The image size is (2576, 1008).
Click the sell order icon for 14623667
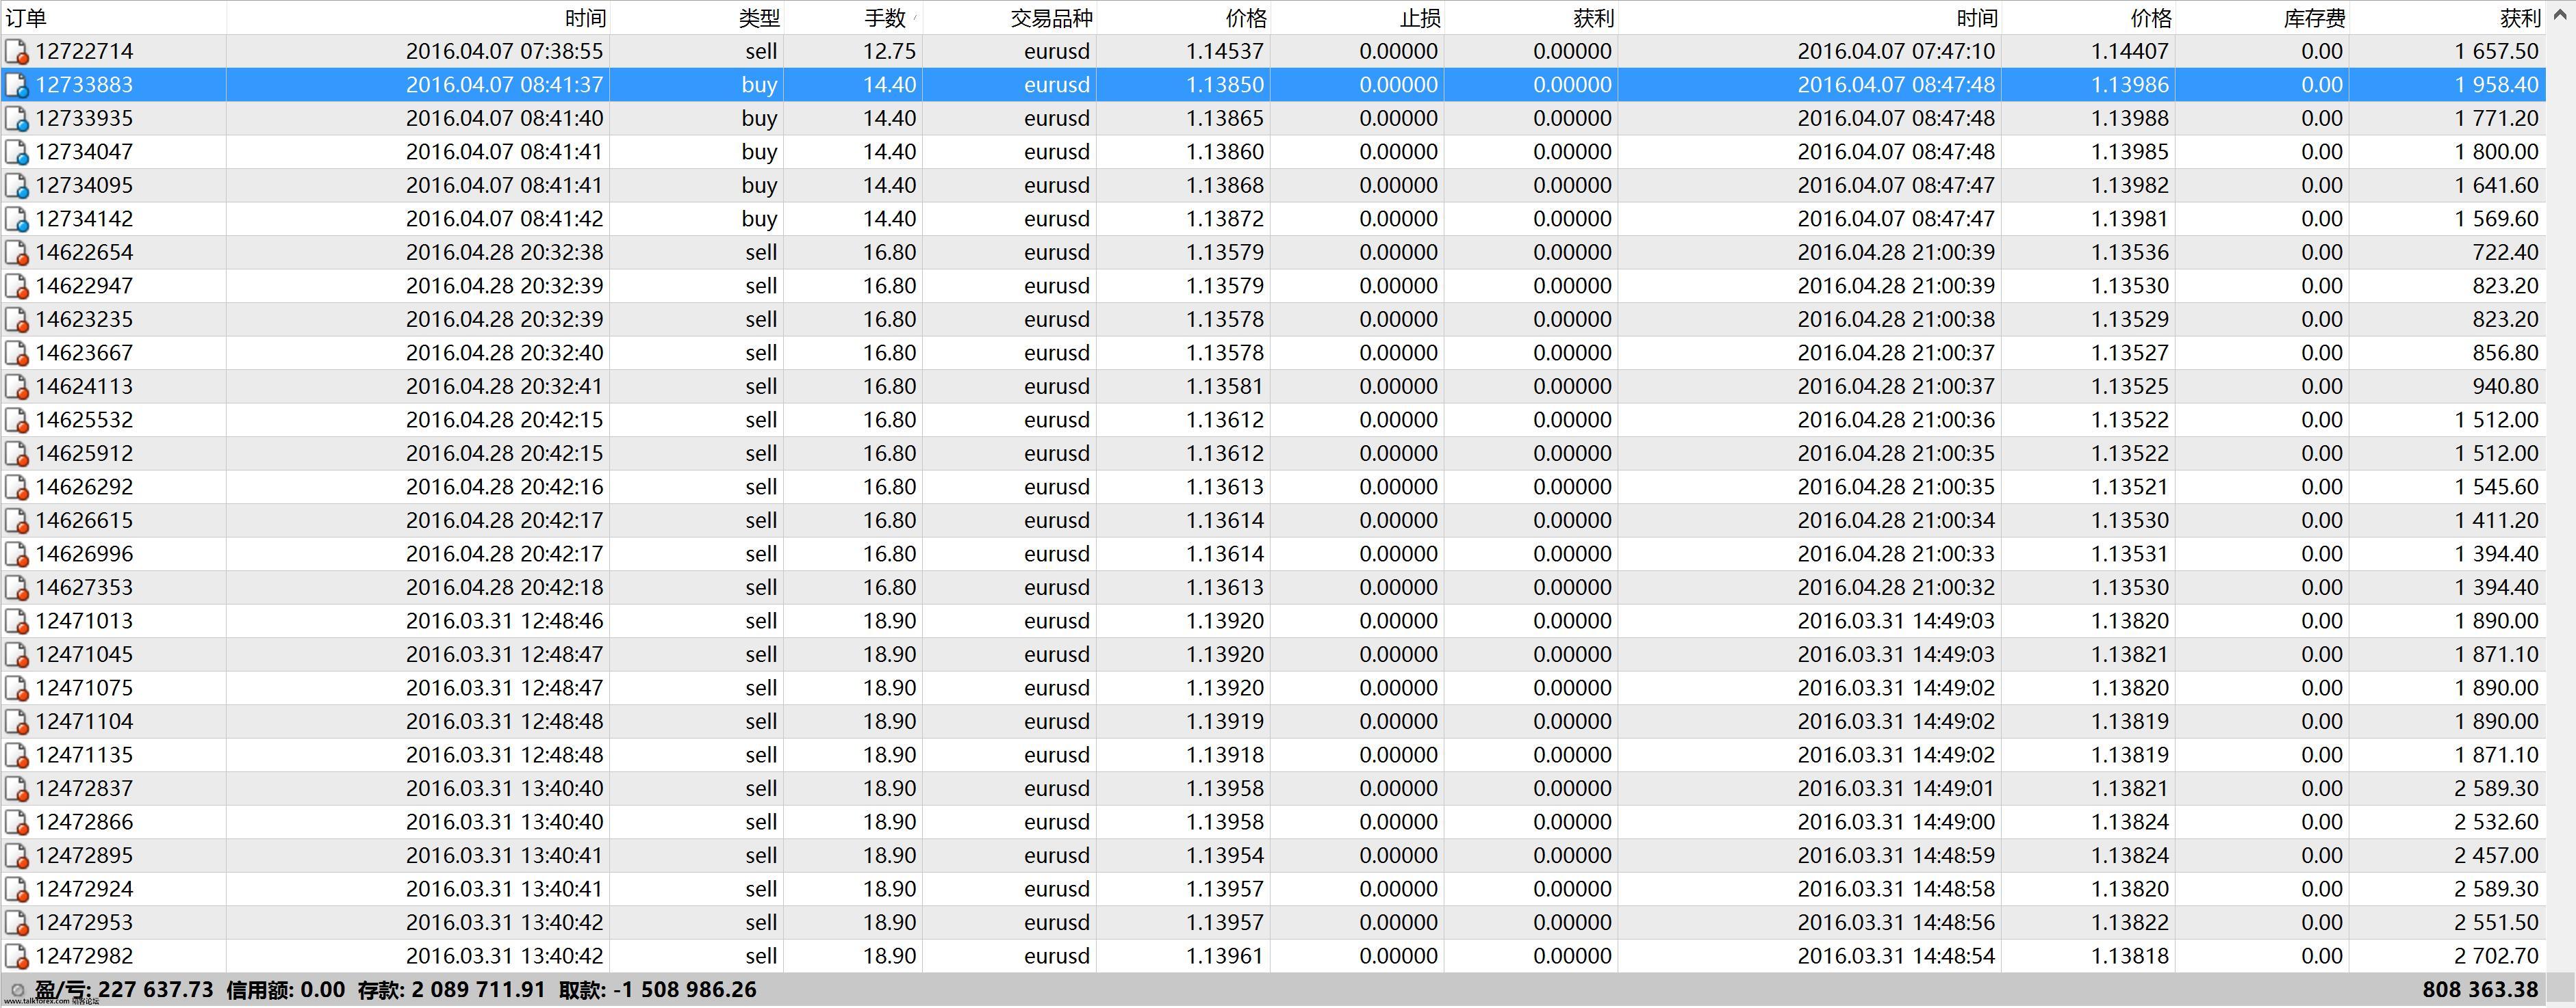(17, 354)
